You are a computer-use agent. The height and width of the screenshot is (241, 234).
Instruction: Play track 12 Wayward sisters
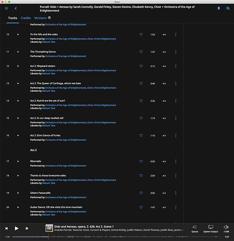18,66
